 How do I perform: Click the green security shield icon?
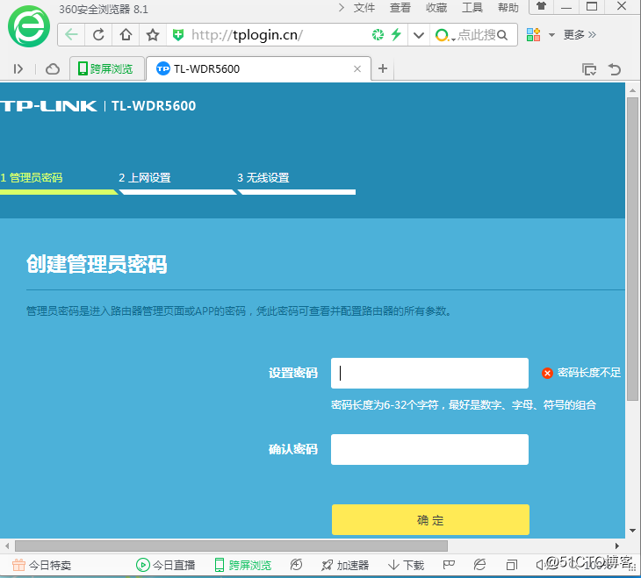178,35
